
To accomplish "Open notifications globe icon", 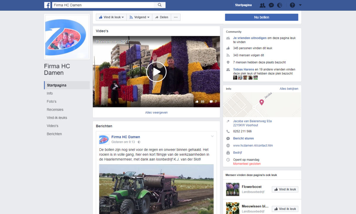I will pyautogui.click(x=279, y=5).
